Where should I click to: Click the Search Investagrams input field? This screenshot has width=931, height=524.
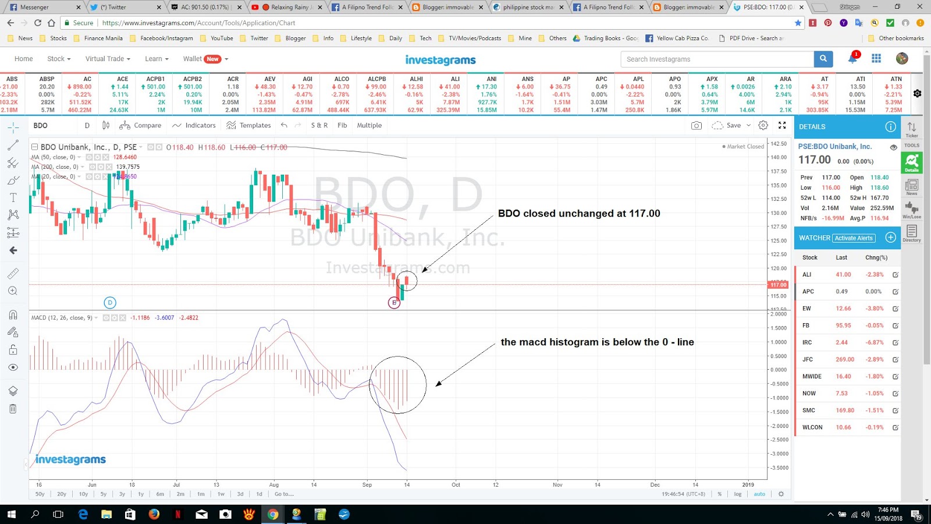717,59
